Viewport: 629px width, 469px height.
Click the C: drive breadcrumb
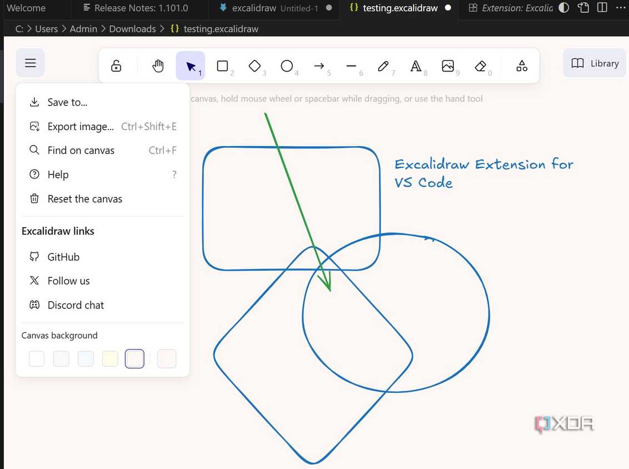[19, 29]
